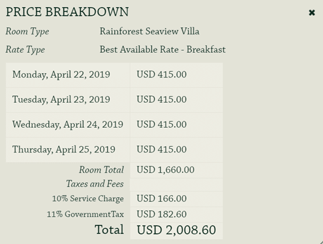Click the Monday USD 415.00 price cell

click(176, 75)
